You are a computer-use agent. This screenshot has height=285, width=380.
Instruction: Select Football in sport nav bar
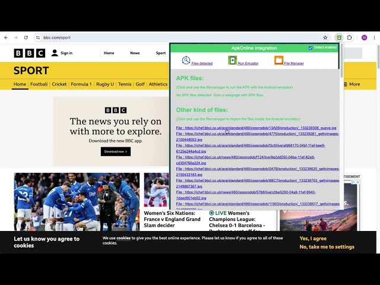point(39,84)
